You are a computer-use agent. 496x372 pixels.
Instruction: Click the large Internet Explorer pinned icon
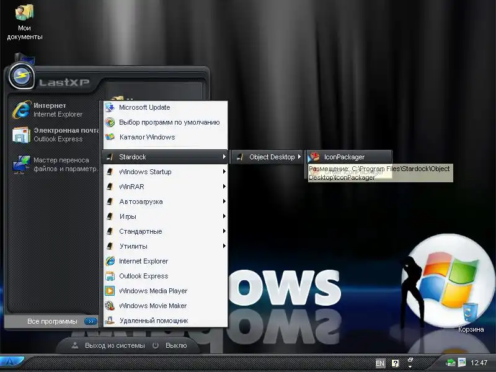click(22, 110)
